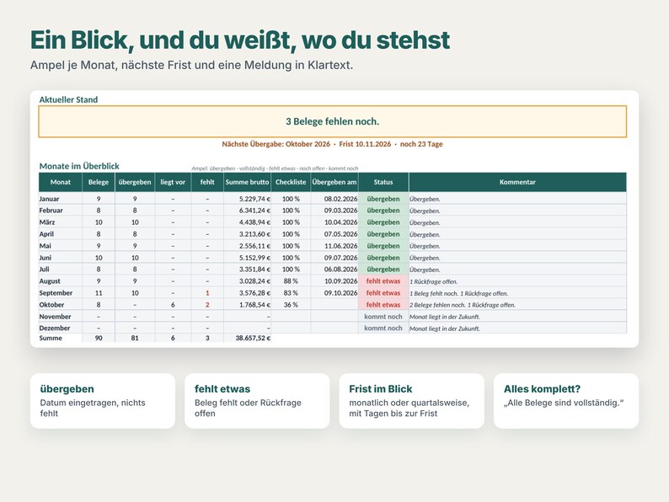669x502 pixels.
Task: Click the checklist value 36 % for Oktober
Action: (291, 305)
